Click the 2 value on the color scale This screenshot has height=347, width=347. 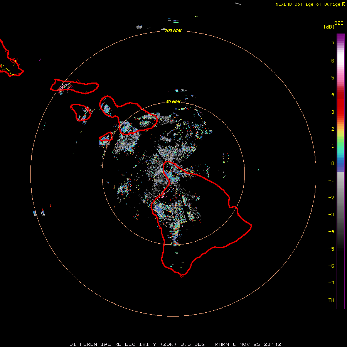click(333, 129)
